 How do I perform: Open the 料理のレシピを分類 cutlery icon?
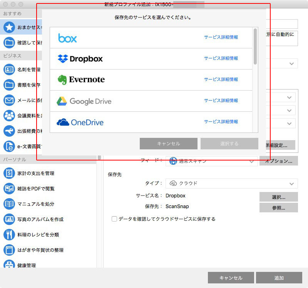click(x=8, y=235)
